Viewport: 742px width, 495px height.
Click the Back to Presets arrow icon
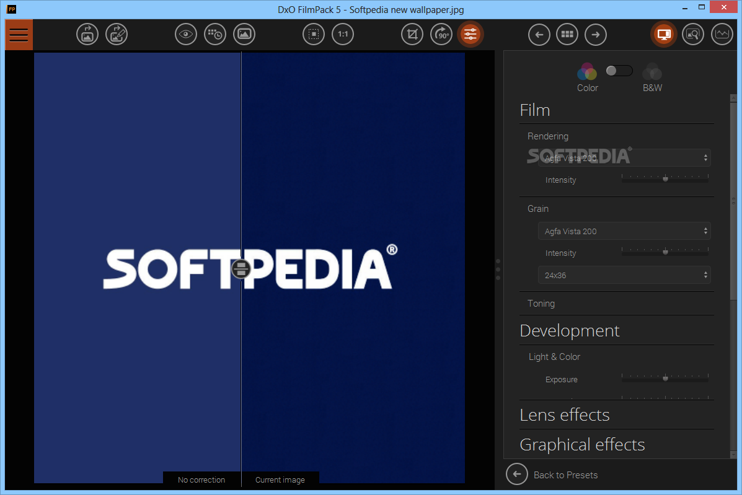click(517, 474)
